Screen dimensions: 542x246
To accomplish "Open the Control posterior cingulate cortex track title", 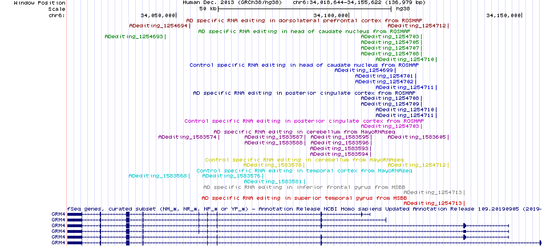I will coord(304,121).
